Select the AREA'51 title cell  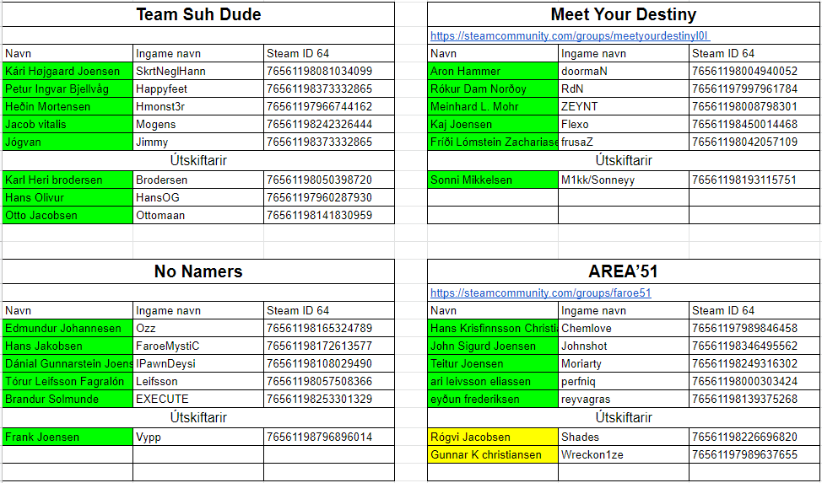click(624, 271)
